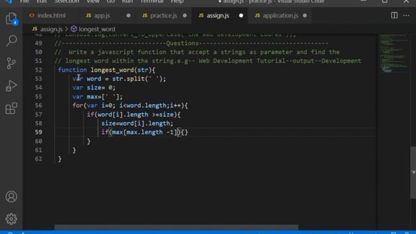
Task: Click line number 52 in gutter
Action: (x=38, y=70)
